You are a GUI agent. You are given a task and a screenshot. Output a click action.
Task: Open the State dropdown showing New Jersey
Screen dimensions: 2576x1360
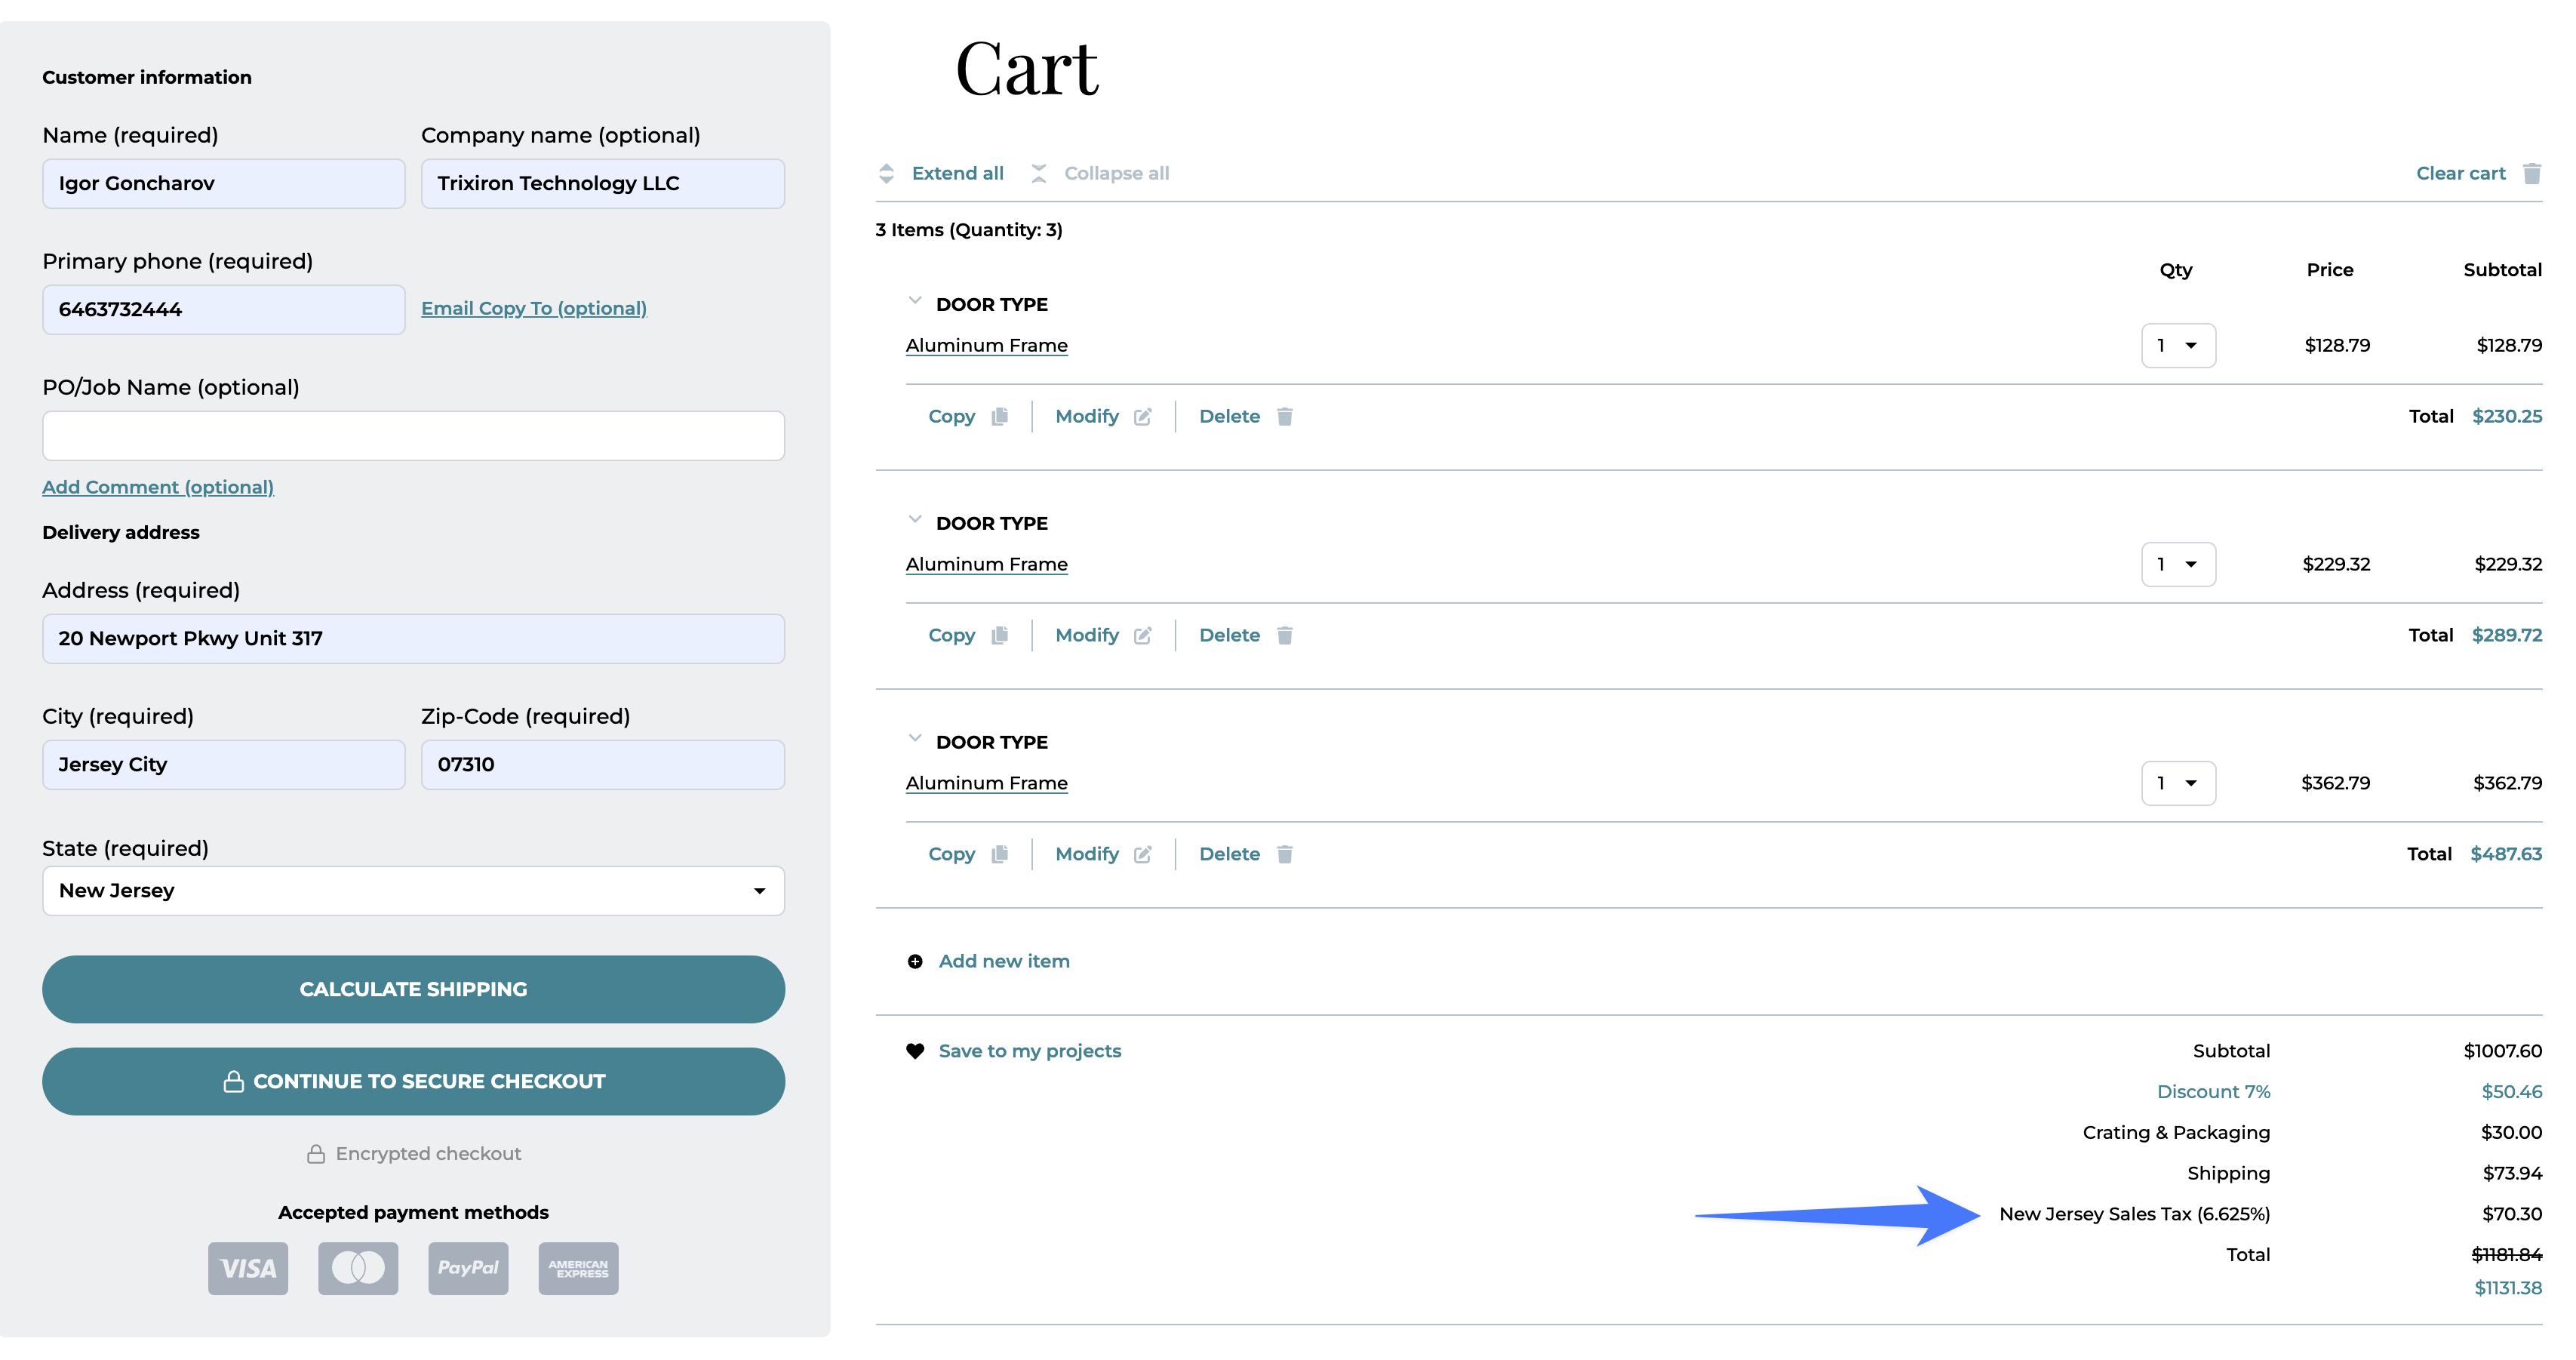pos(413,890)
